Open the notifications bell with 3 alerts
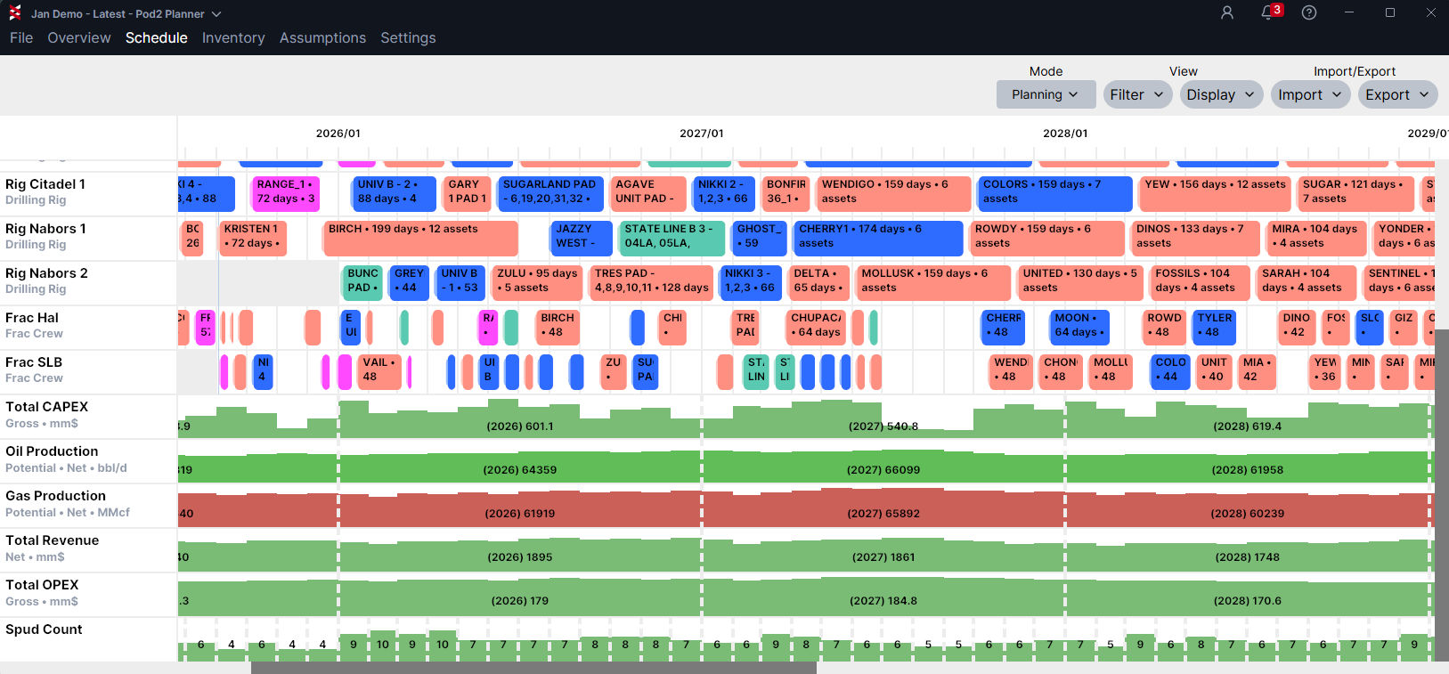The width and height of the screenshot is (1449, 674). pyautogui.click(x=1268, y=12)
